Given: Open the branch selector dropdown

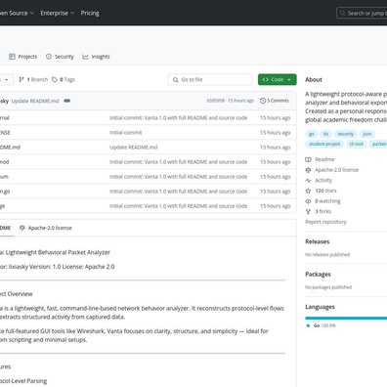Looking at the screenshot, I should coord(6,79).
